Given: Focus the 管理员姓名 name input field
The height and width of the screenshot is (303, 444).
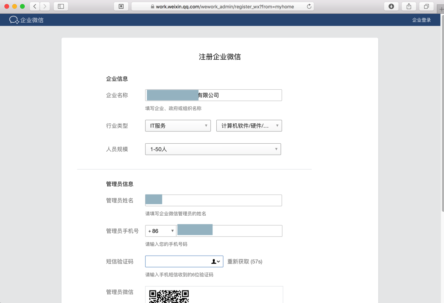Looking at the screenshot, I should point(221,200).
